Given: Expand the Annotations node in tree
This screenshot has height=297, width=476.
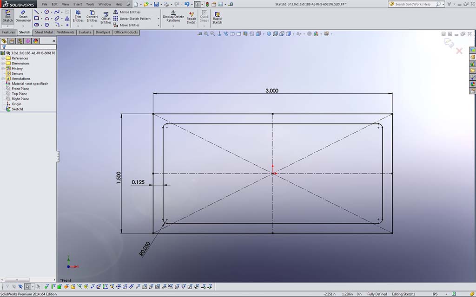Looking at the screenshot, I should [x=3, y=79].
